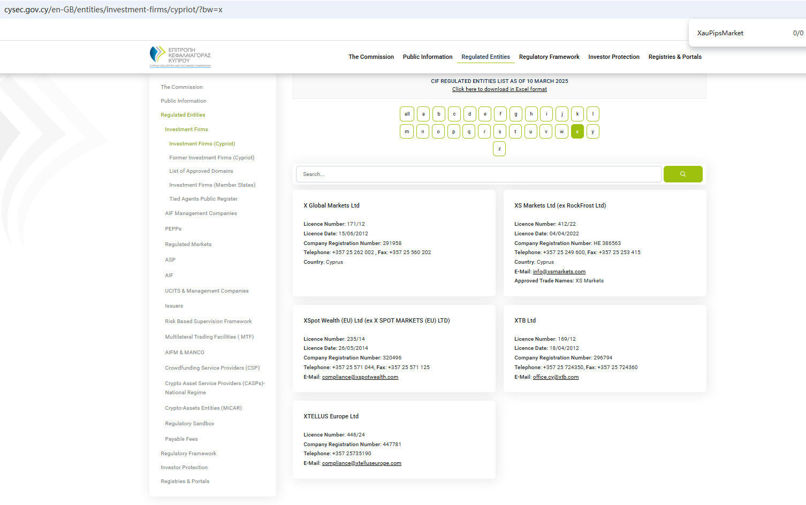Filter entities by letter t
This screenshot has height=505, width=806.
point(515,132)
